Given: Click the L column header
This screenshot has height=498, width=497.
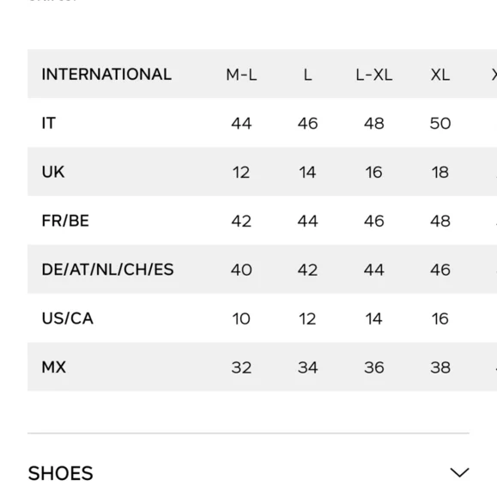Looking at the screenshot, I should point(307,75).
